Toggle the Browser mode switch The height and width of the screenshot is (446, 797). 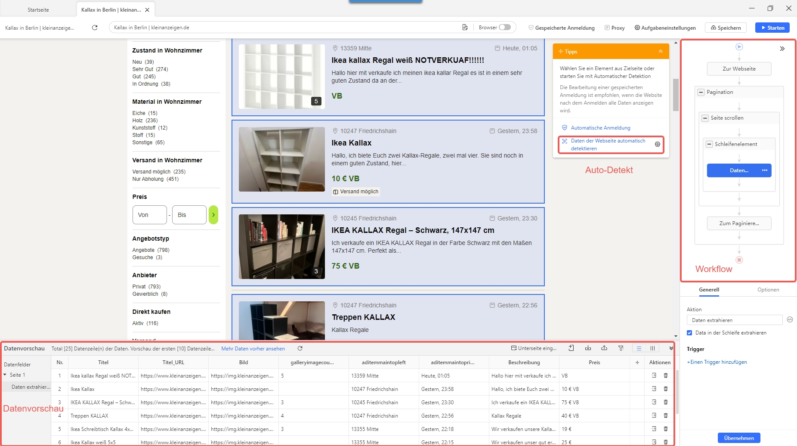pos(505,28)
